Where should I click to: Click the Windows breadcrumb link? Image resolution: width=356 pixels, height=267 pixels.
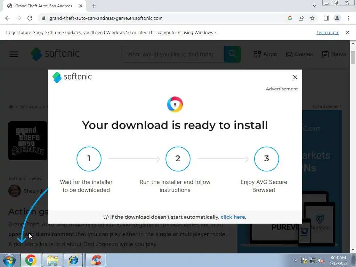(x=30, y=107)
